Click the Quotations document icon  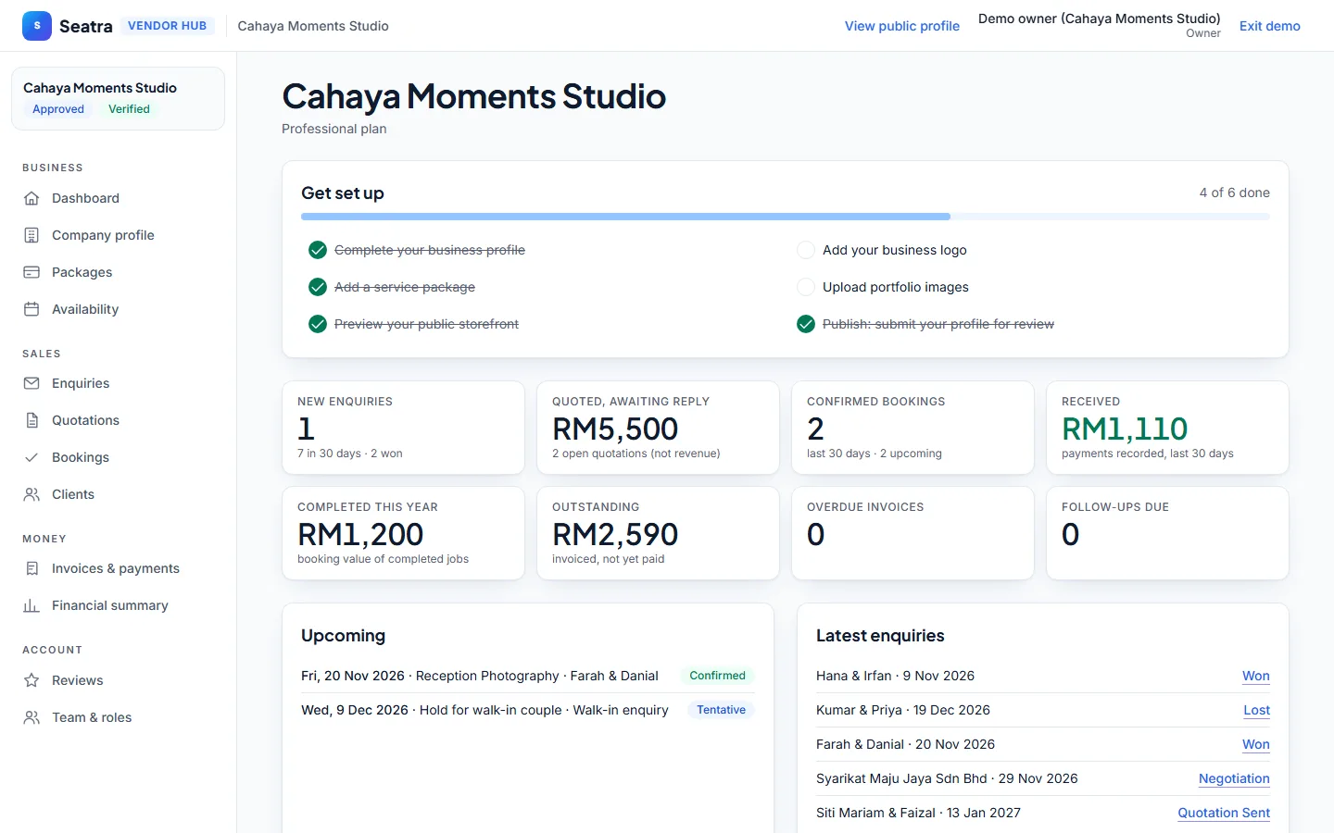tap(31, 420)
